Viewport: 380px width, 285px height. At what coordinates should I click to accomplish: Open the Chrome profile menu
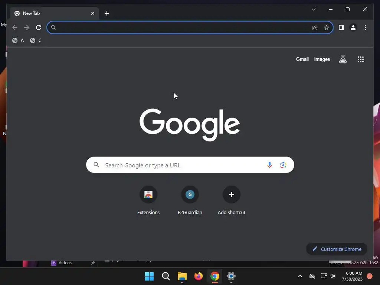pyautogui.click(x=353, y=27)
